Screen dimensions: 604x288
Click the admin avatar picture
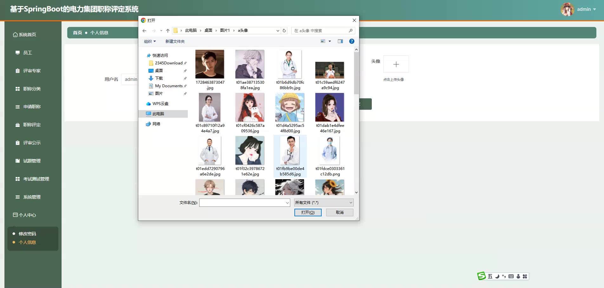567,9
